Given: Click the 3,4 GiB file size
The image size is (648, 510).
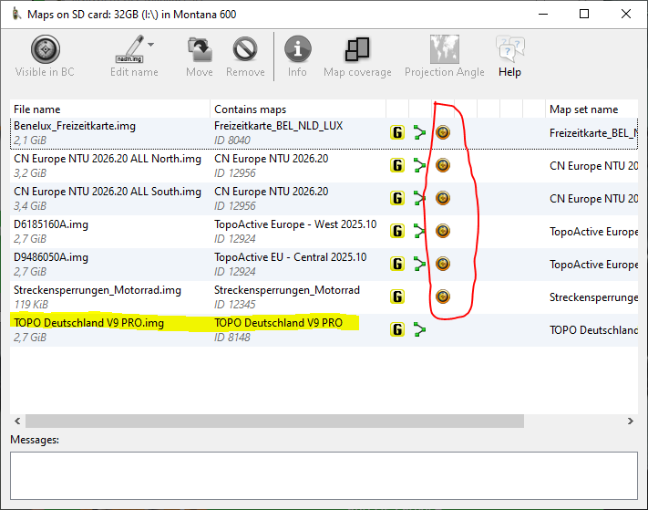Looking at the screenshot, I should (30, 206).
